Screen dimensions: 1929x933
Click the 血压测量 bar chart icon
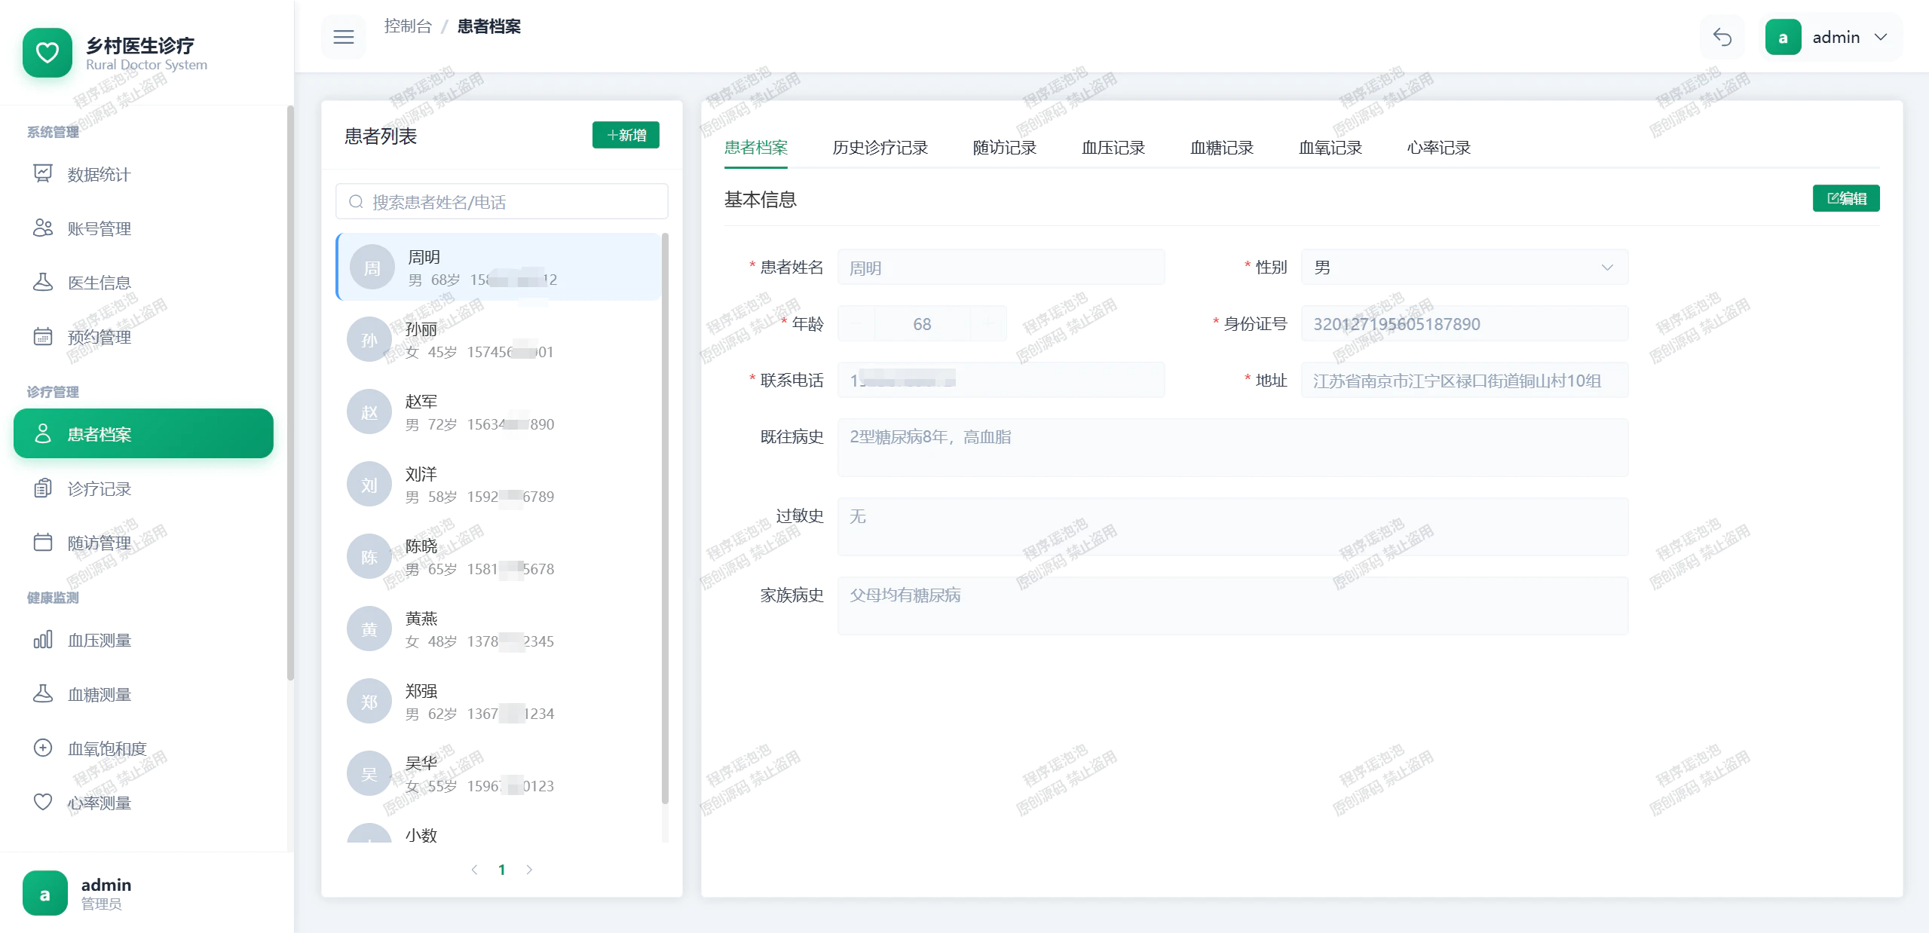tap(43, 640)
